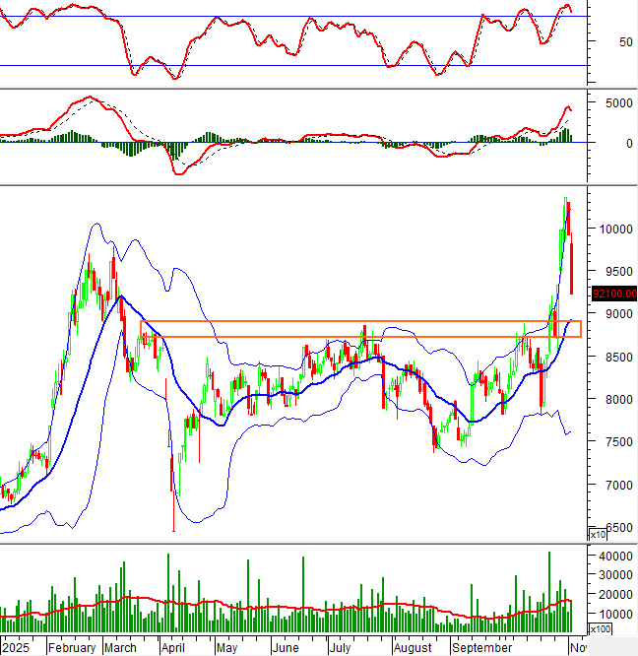This screenshot has width=638, height=656.
Task: Select the August month marker
Action: coord(413,648)
